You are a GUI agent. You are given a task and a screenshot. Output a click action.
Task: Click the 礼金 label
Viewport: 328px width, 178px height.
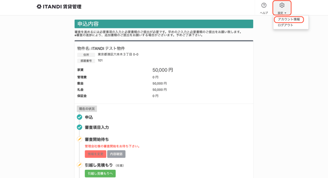80,89
